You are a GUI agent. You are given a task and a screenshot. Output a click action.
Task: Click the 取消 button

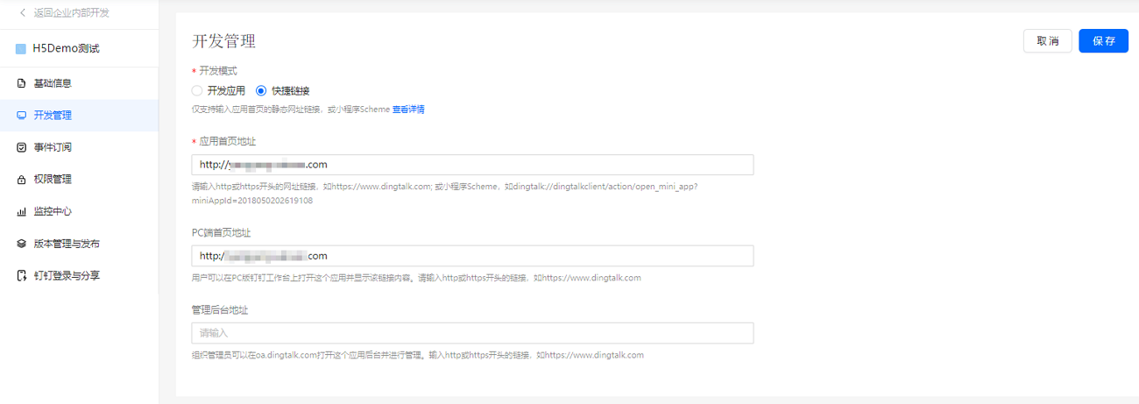[1048, 41]
